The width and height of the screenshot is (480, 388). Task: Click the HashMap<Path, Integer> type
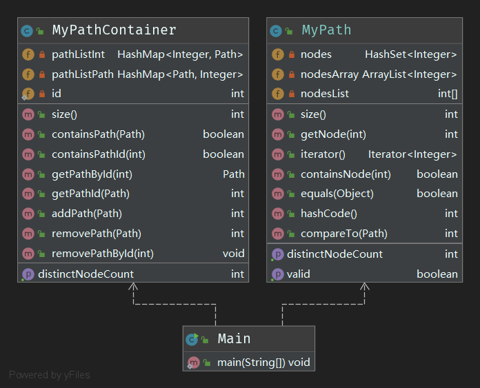tap(180, 74)
